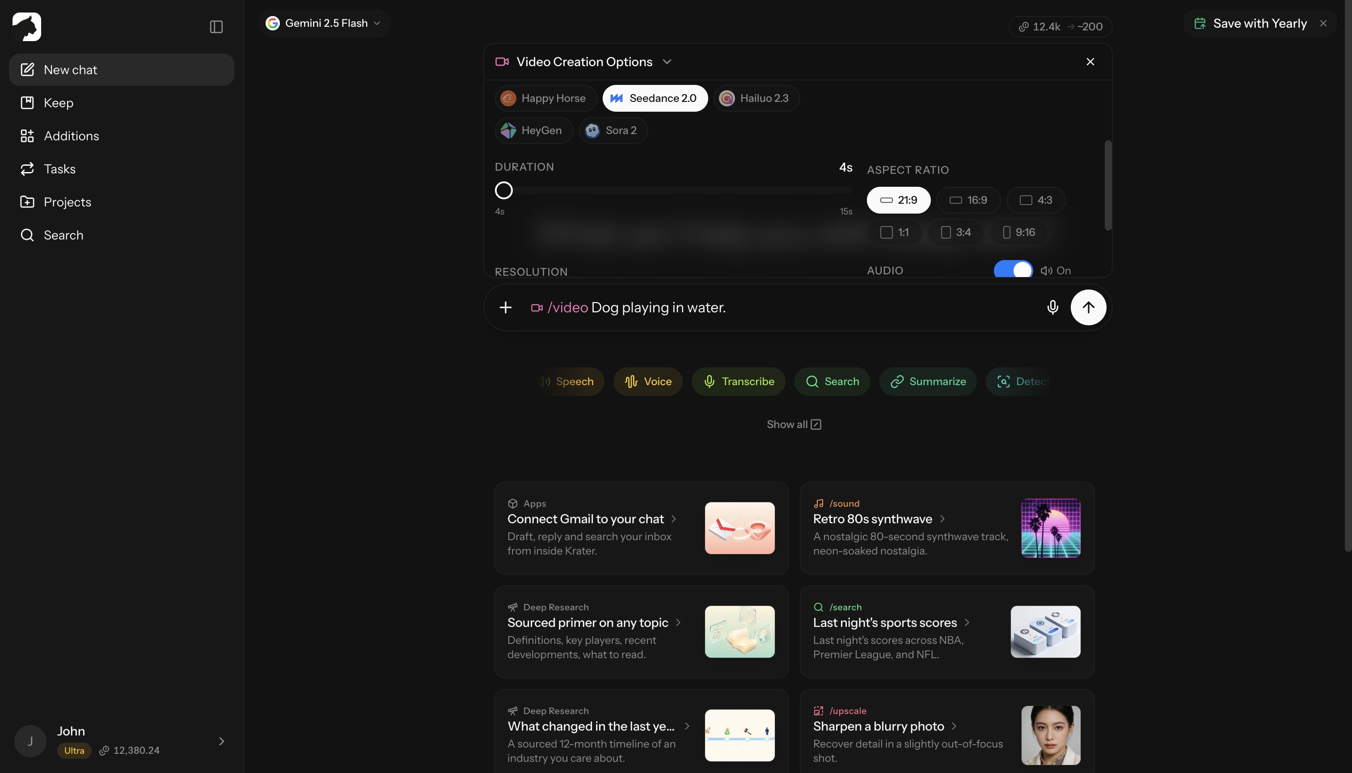This screenshot has width=1352, height=773.
Task: Select the Transcribe quick action chip
Action: (739, 381)
